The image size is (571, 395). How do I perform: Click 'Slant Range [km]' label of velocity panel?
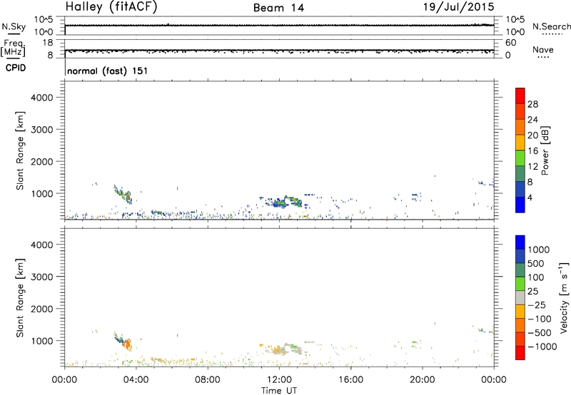tap(20, 298)
